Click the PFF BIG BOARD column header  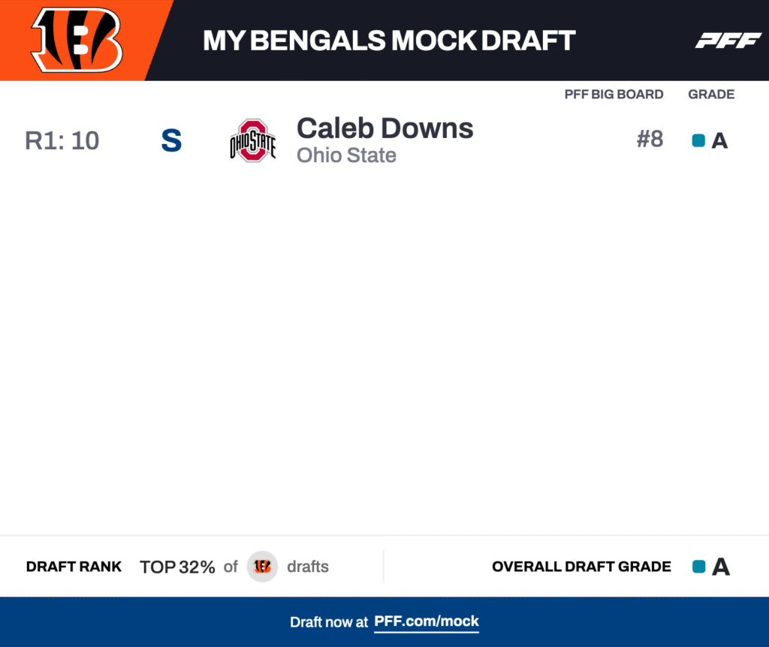click(x=614, y=95)
